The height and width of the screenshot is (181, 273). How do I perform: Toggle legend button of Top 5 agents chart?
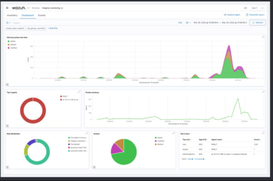click(7, 126)
